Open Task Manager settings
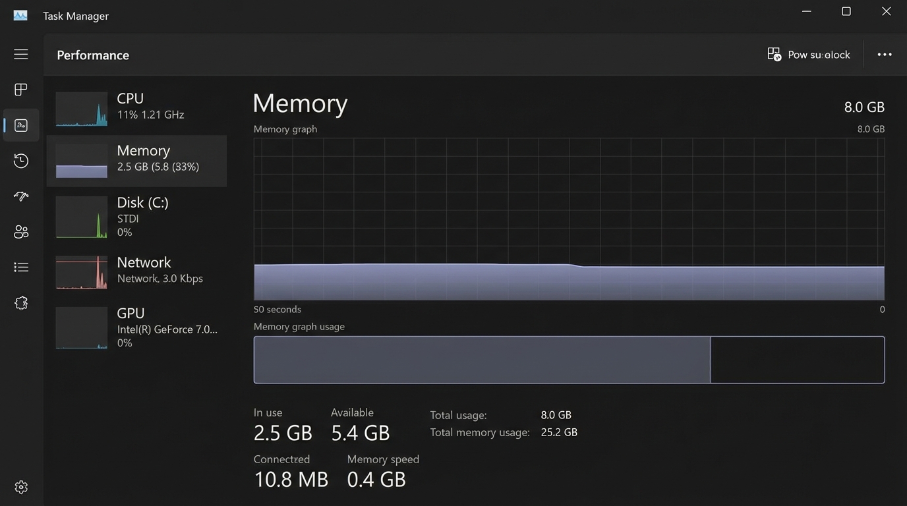The width and height of the screenshot is (907, 506). click(x=20, y=486)
